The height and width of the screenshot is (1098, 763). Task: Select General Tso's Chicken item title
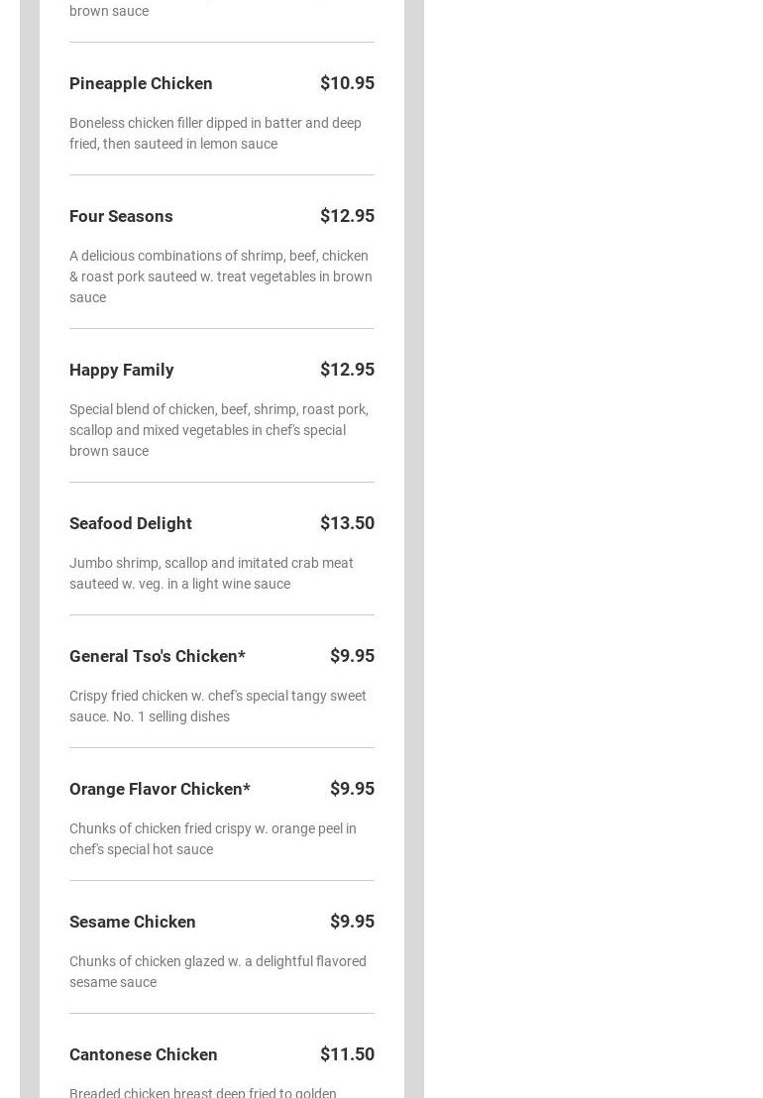[x=158, y=656]
